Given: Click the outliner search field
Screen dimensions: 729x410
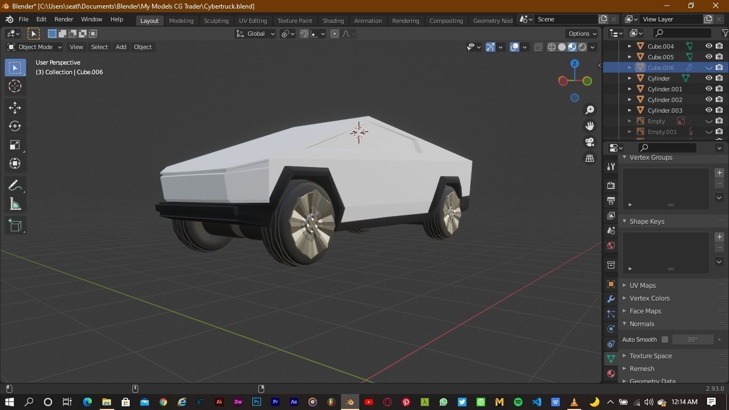Looking at the screenshot, I should (x=683, y=33).
